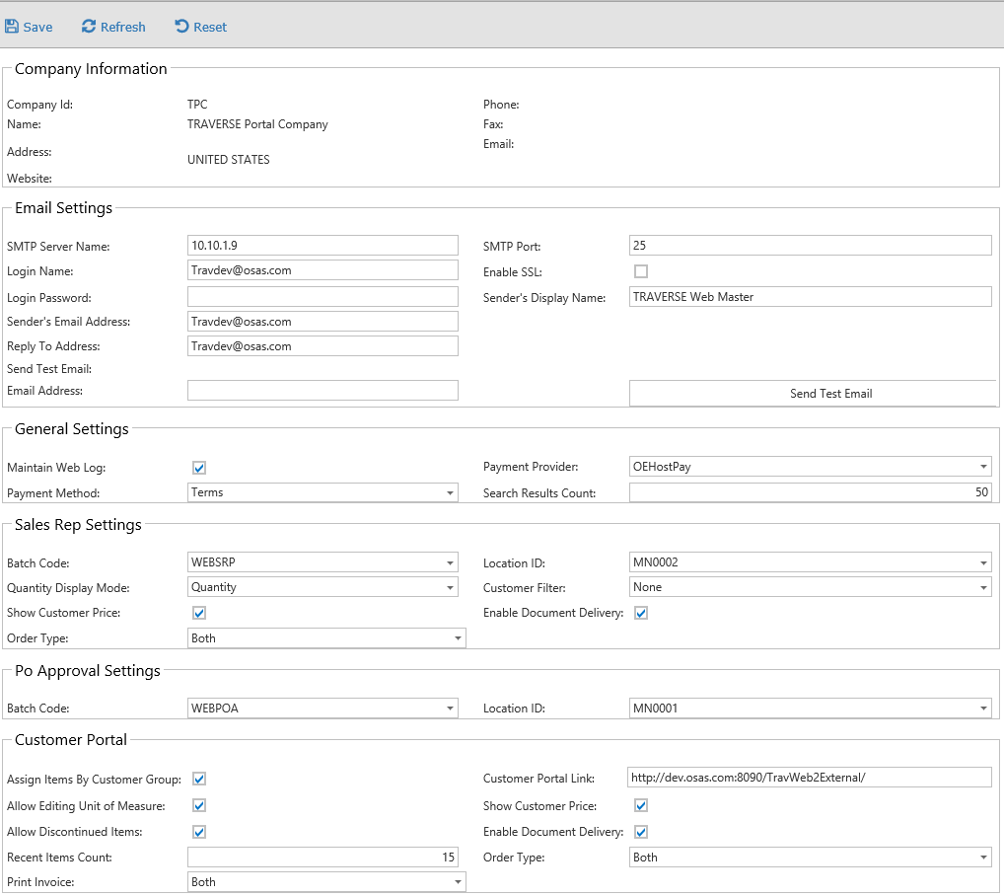Image resolution: width=1004 pixels, height=896 pixels.
Task: Uncheck Maintain Web Log
Action: coord(199,468)
